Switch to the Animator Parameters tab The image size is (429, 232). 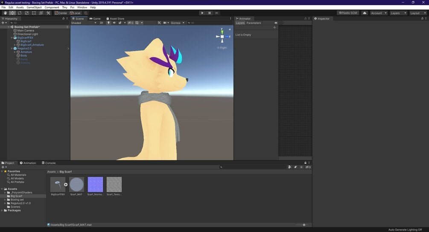(254, 23)
